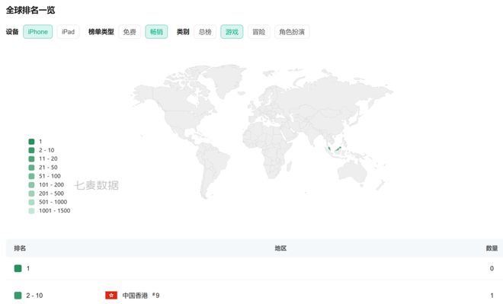Toggle map legend range 51 - 100
Screen dimensions: 503x304
[x=45, y=176]
